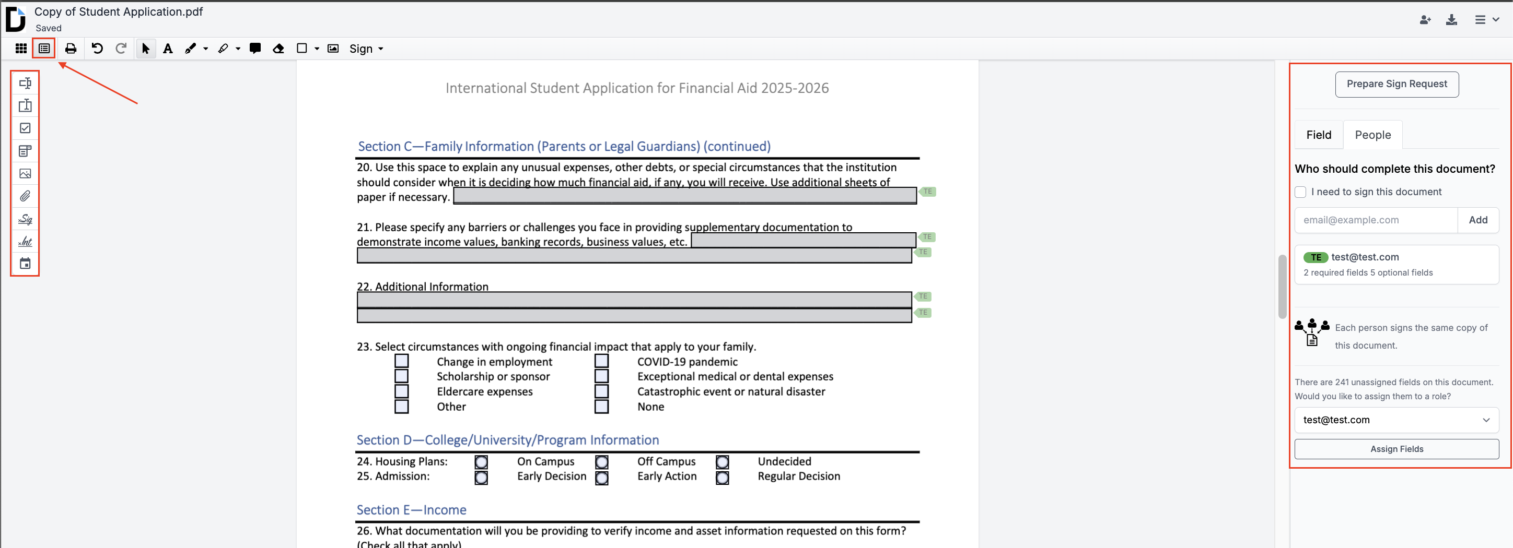Click the print icon in toolbar
This screenshot has width=1513, height=548.
pos(71,49)
